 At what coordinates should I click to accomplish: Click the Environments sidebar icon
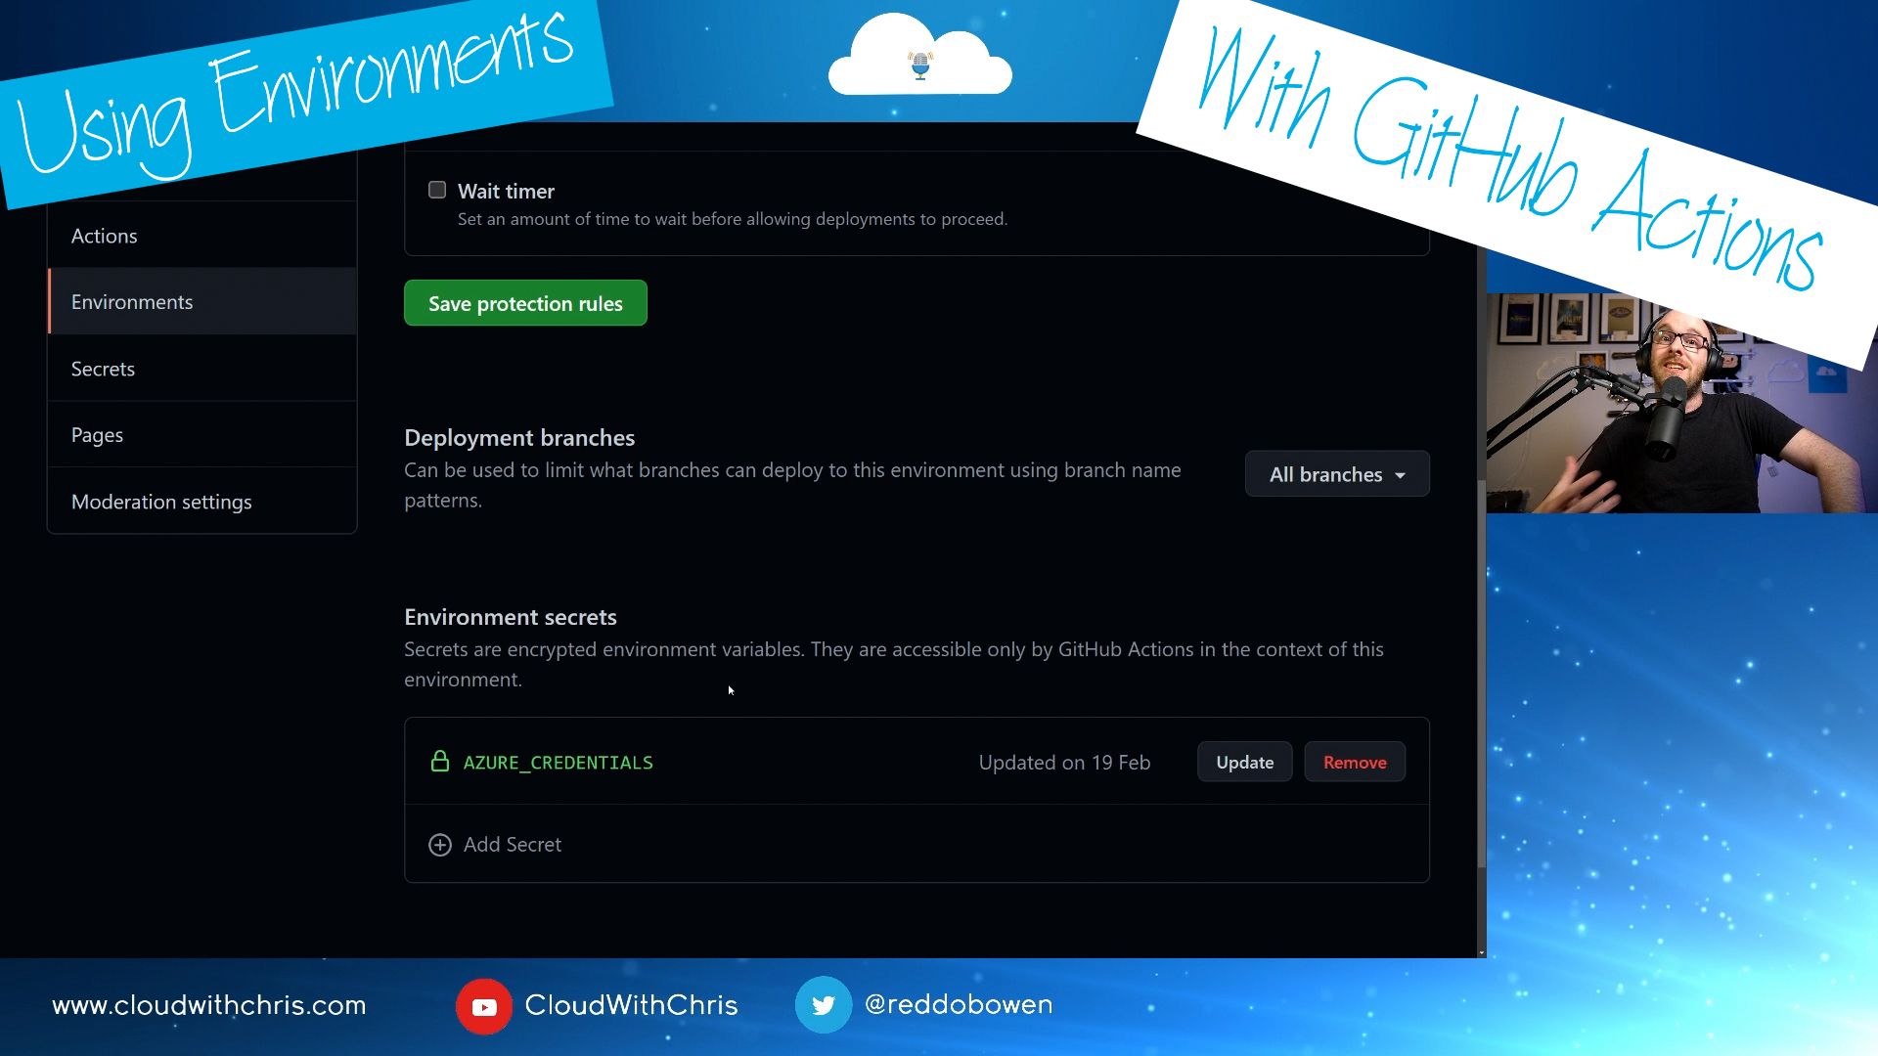click(x=133, y=302)
